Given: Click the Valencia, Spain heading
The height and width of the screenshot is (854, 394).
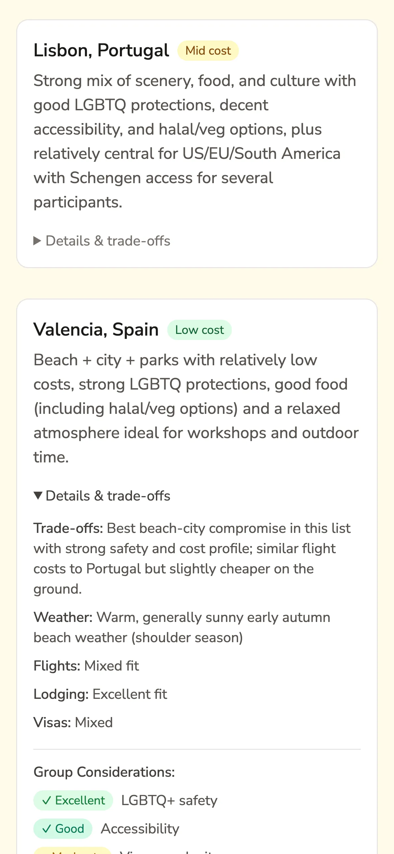Looking at the screenshot, I should pyautogui.click(x=96, y=330).
